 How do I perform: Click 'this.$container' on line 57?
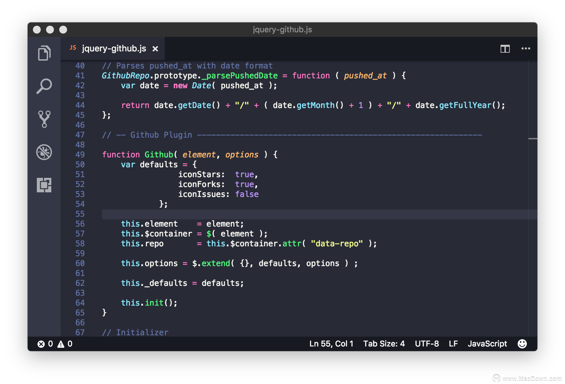click(x=157, y=234)
